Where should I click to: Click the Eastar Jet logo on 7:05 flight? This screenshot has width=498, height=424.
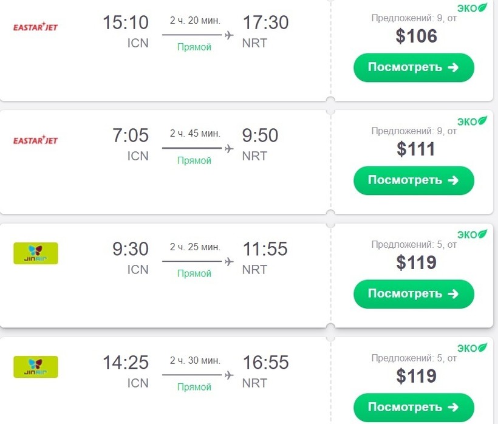pyautogui.click(x=35, y=140)
